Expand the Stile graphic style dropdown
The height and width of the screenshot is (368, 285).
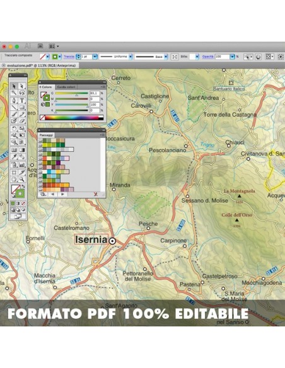point(197,57)
